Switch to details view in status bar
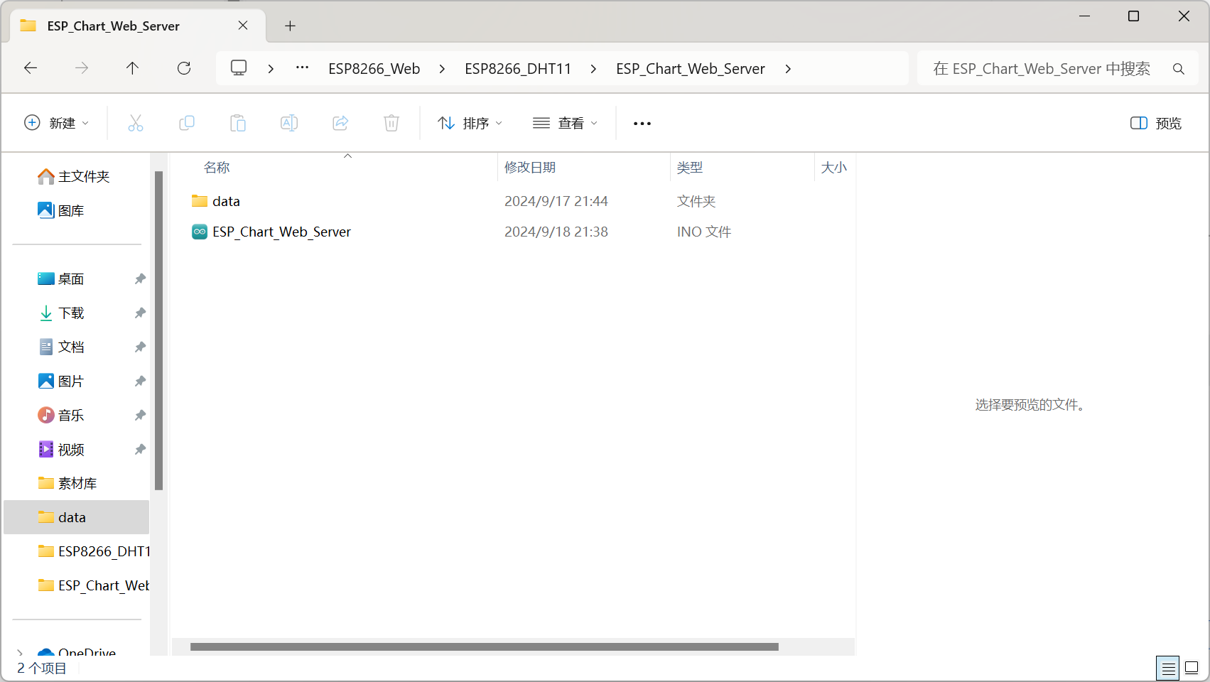Screen dimensions: 1210x682 click(x=1167, y=668)
